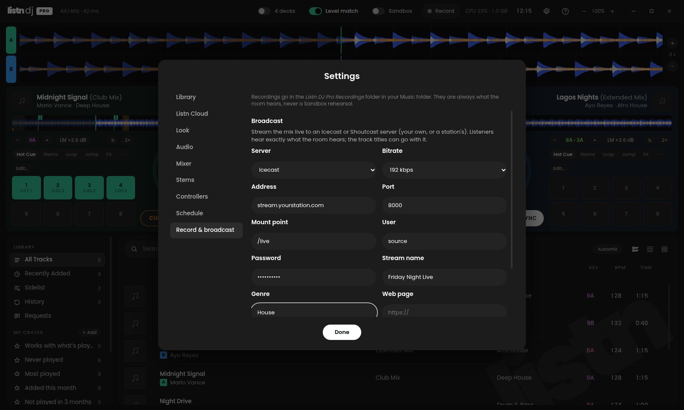Image resolution: width=684 pixels, height=410 pixels.
Task: Open the Library settings tab
Action: tap(206, 97)
